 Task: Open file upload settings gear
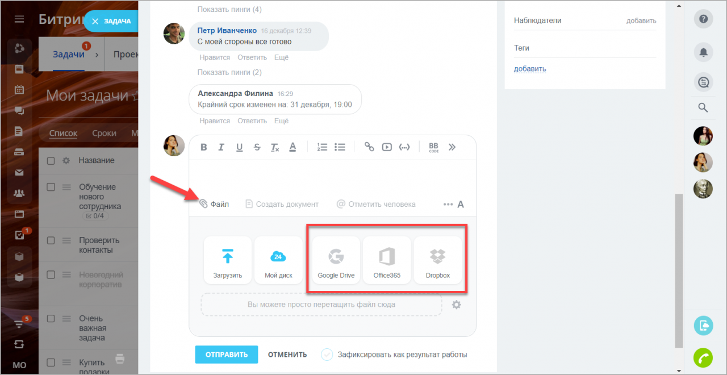click(x=457, y=305)
